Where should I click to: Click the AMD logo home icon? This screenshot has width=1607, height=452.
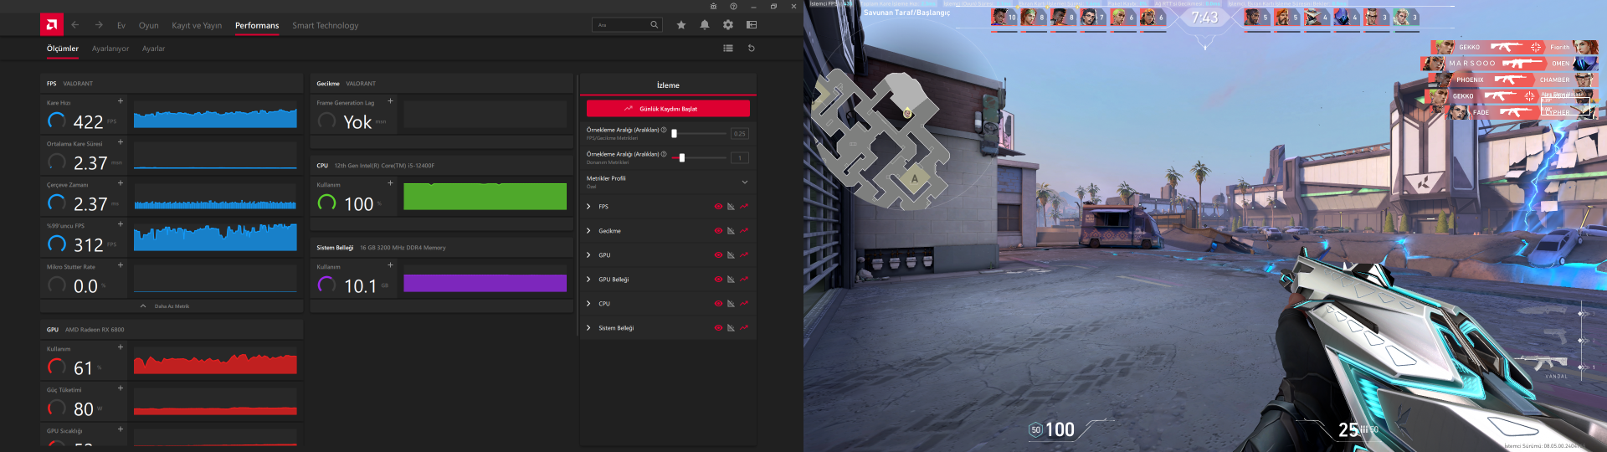(51, 24)
